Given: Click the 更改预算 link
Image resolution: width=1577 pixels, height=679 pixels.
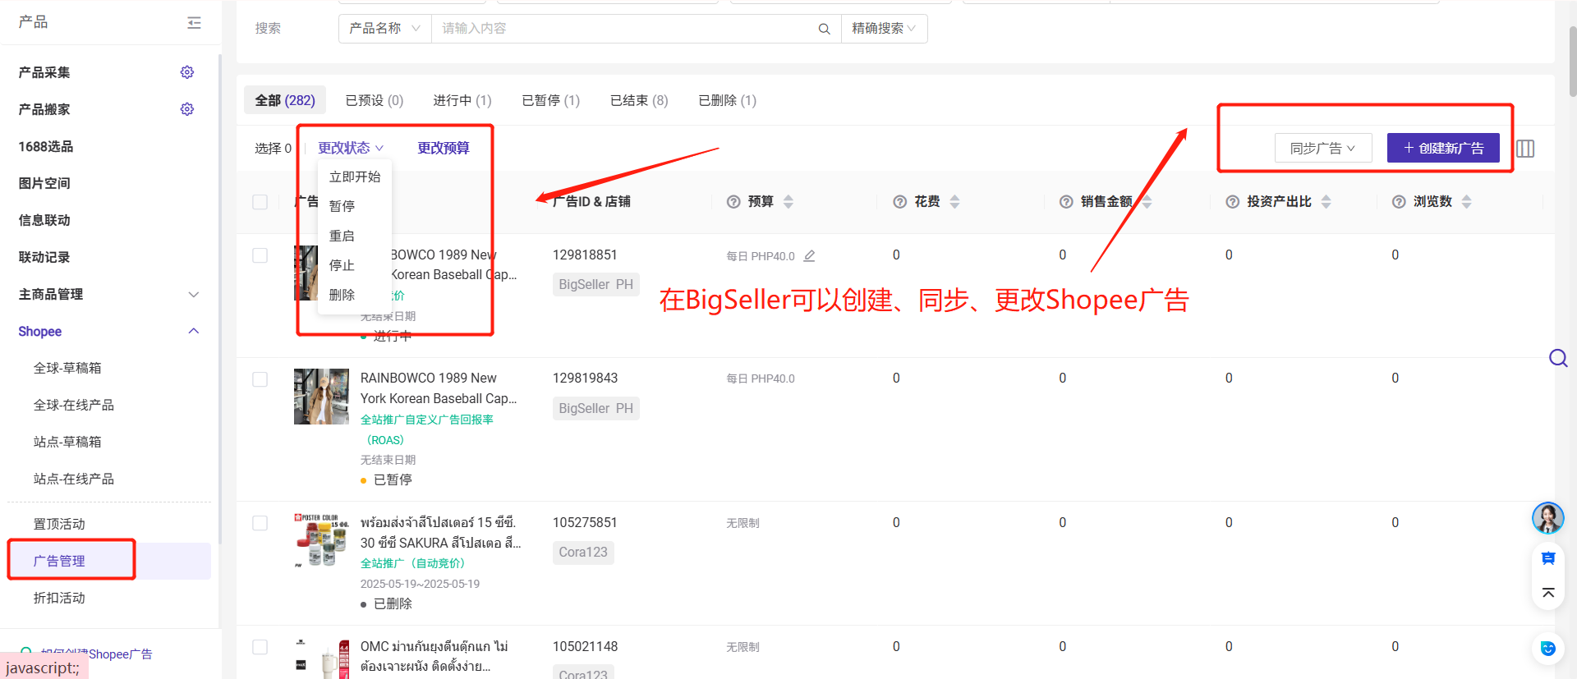Looking at the screenshot, I should (444, 149).
